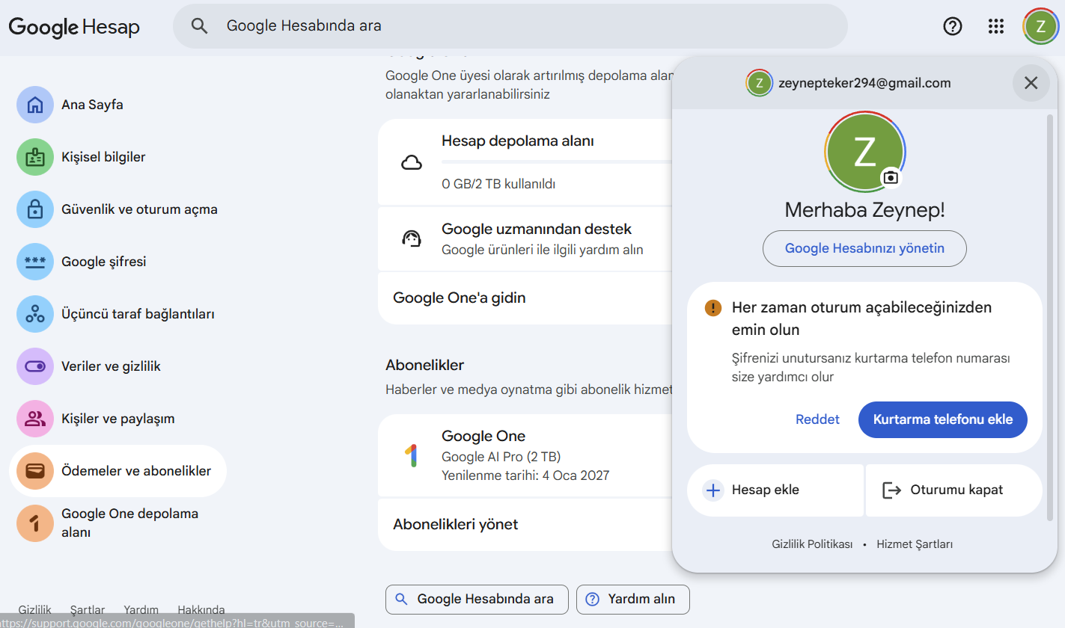
Task: Click the cloud icon beside Hesap depolama alanı
Action: (x=412, y=162)
